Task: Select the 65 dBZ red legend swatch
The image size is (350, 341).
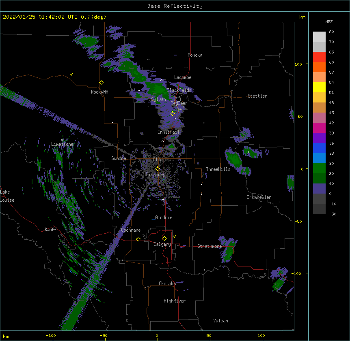Action: coord(319,57)
